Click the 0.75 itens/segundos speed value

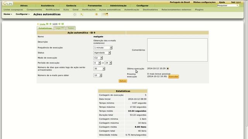pos(136,135)
